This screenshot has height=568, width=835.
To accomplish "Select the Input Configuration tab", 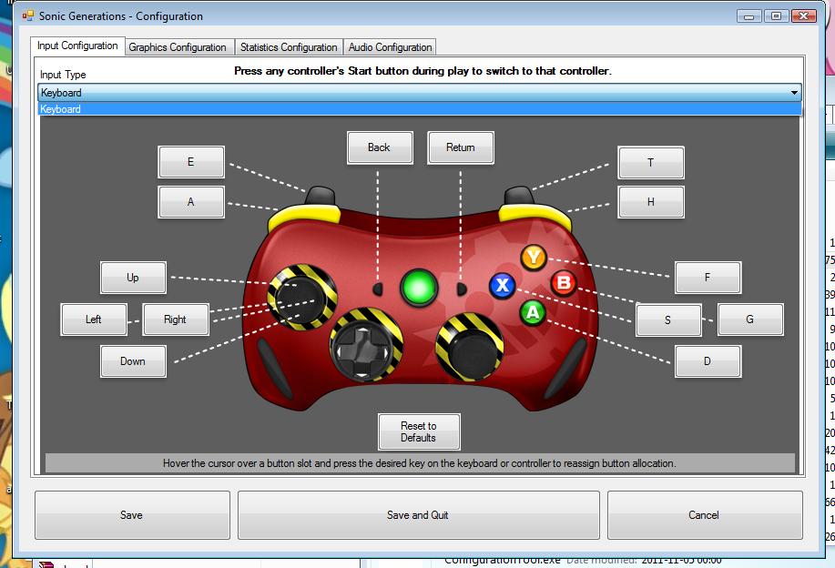I will tap(77, 46).
